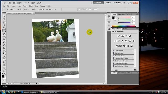168x94 pixels.
Task: Add a Black & White adjustment
Action: click(126, 41)
